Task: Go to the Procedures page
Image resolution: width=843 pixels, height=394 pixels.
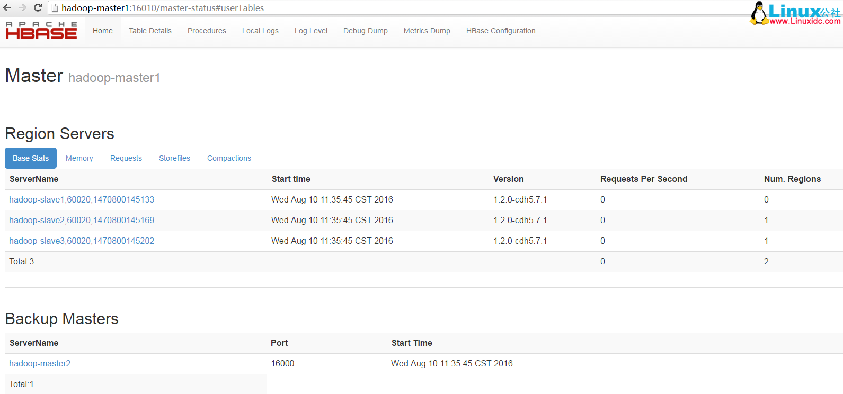Action: [x=207, y=31]
